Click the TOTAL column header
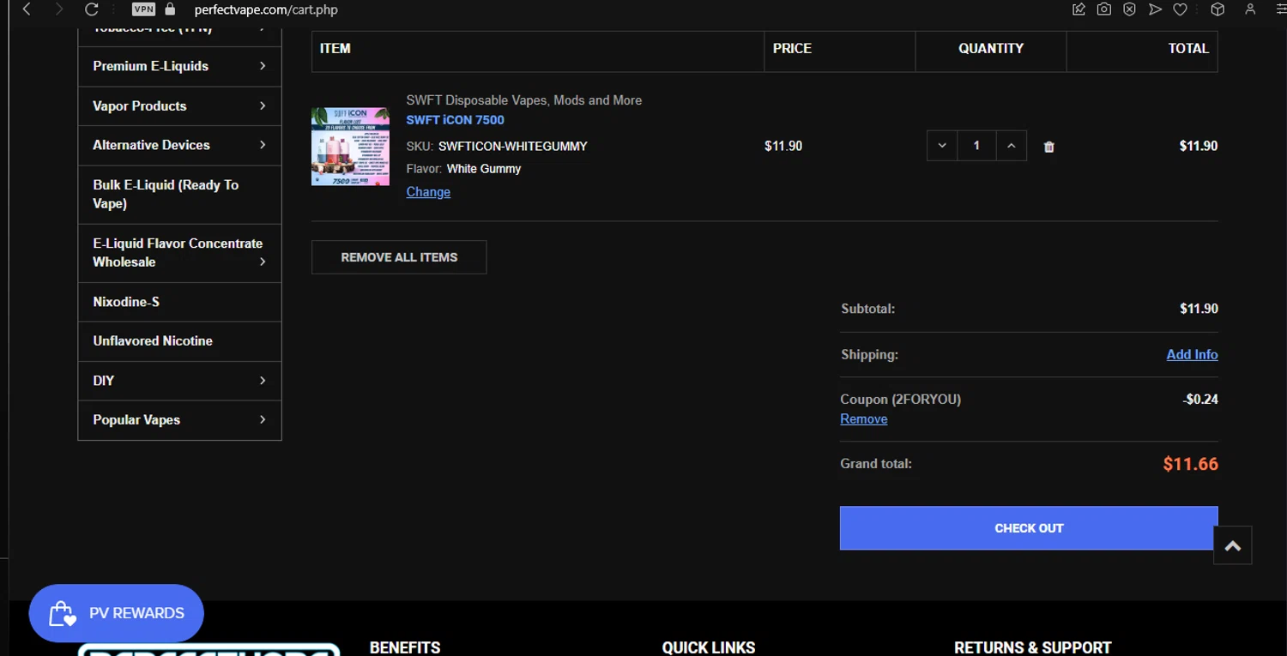The image size is (1287, 656). pyautogui.click(x=1188, y=48)
